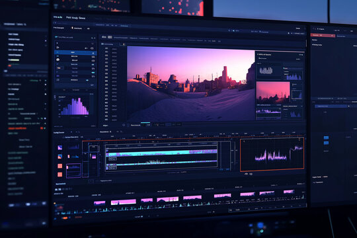
Task: Select the widest pink clip in bottom timeline
Action: (124, 202)
